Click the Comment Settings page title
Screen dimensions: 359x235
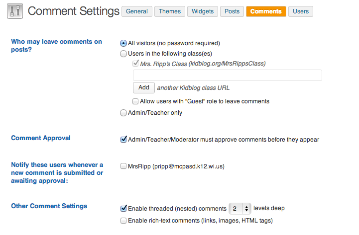(x=74, y=11)
